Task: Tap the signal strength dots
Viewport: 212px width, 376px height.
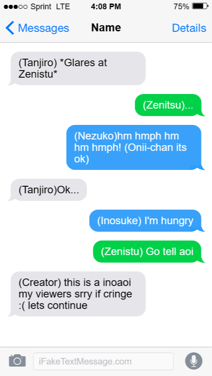Action: pyautogui.click(x=15, y=7)
